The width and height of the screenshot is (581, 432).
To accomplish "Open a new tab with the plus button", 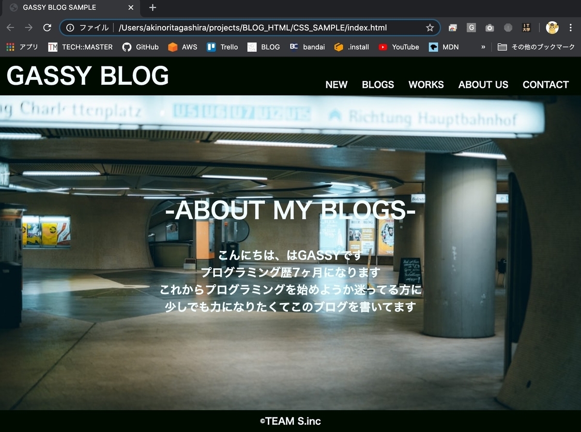I will tap(153, 8).
